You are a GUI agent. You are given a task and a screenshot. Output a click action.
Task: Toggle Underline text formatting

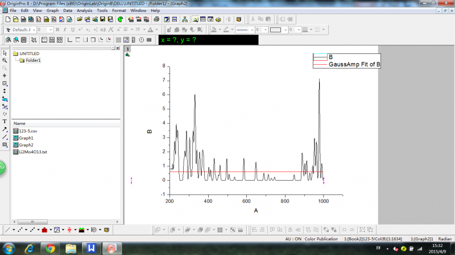point(72,30)
